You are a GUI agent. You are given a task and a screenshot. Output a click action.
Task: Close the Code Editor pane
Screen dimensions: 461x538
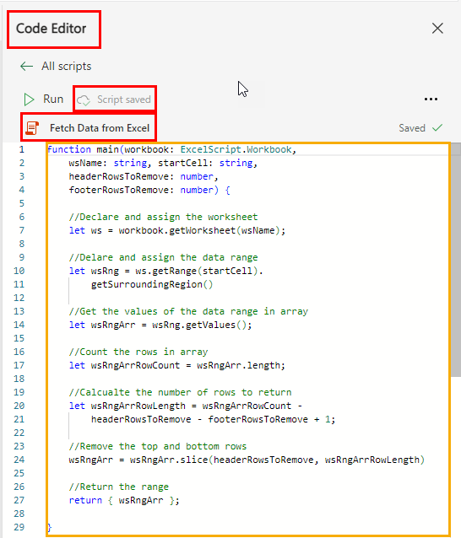pos(437,28)
